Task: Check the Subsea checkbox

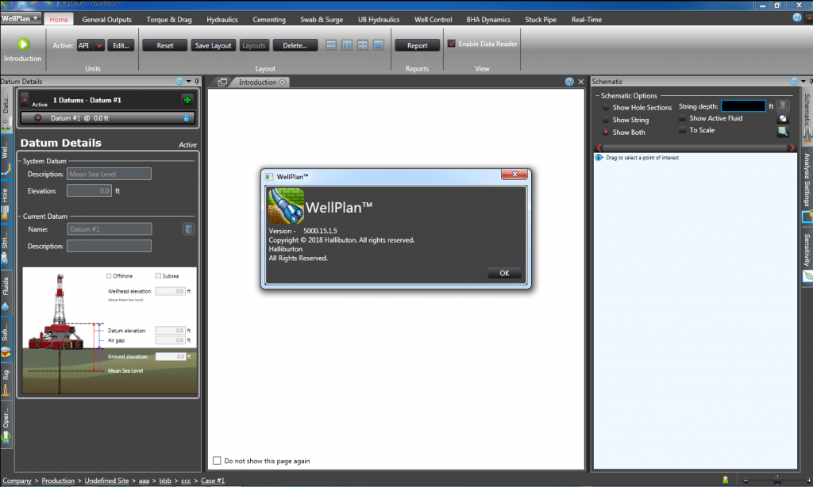Action: coord(158,275)
